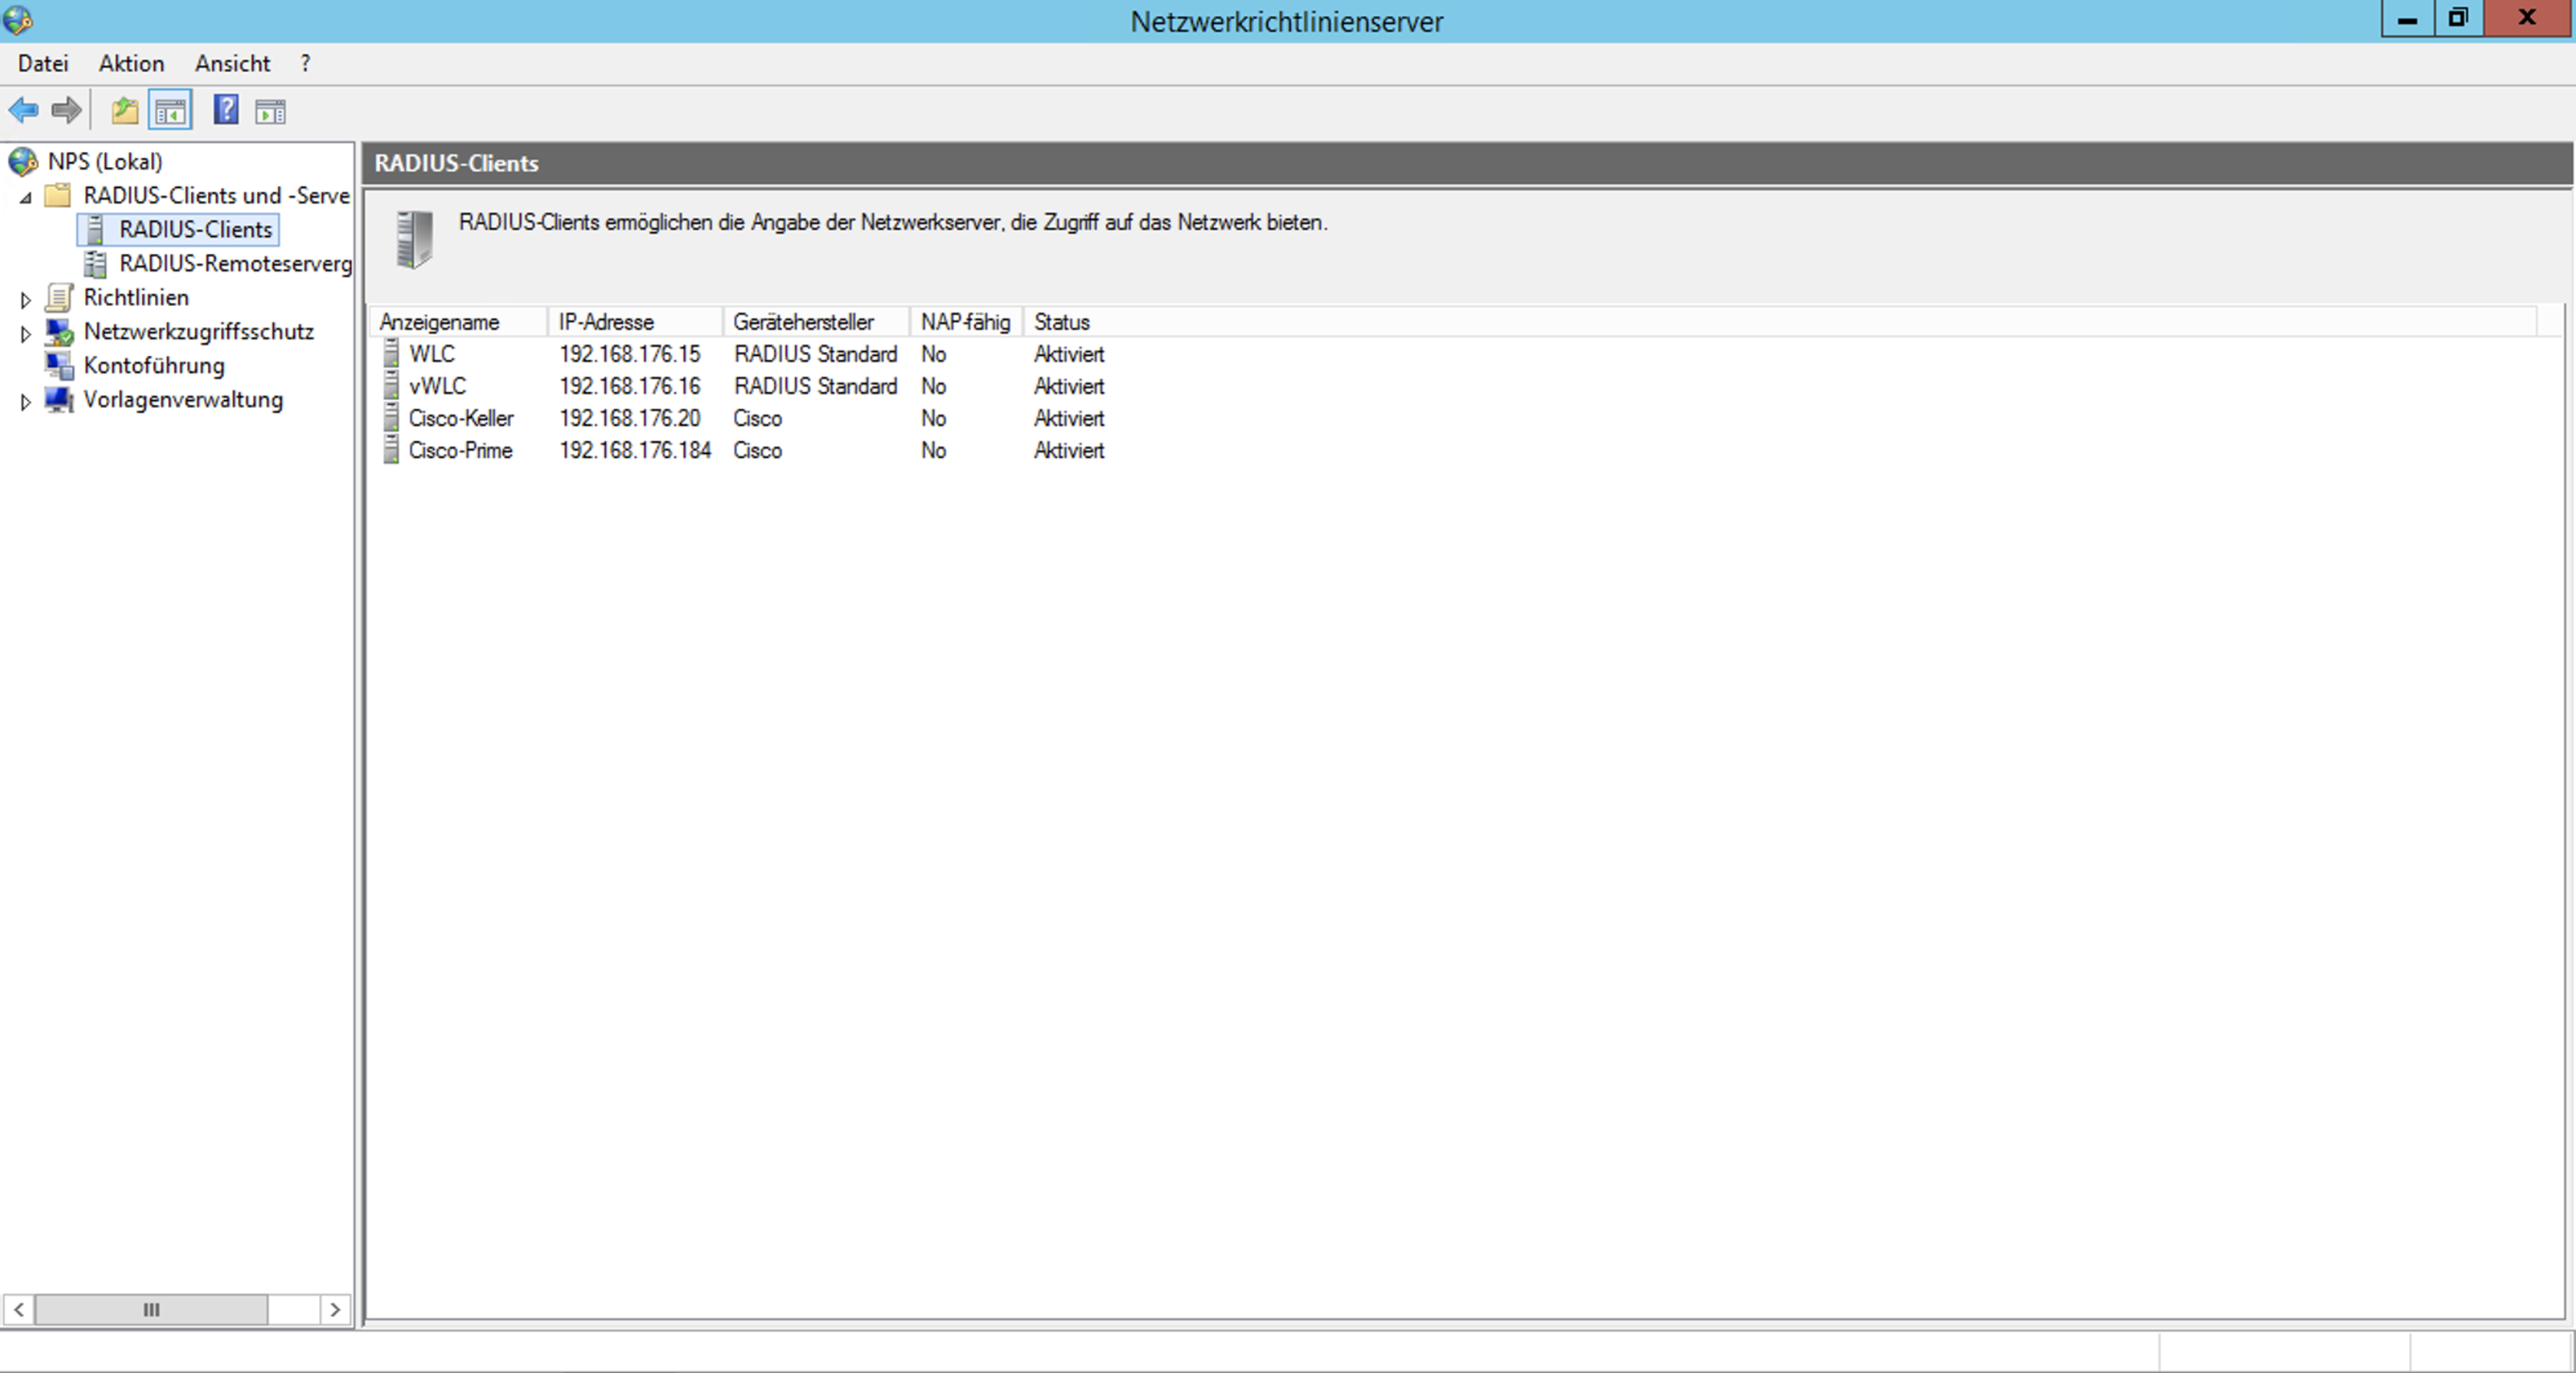Screen dimensions: 2576x1373
Task: Select the Cisco-Prime client name
Action: pos(460,450)
